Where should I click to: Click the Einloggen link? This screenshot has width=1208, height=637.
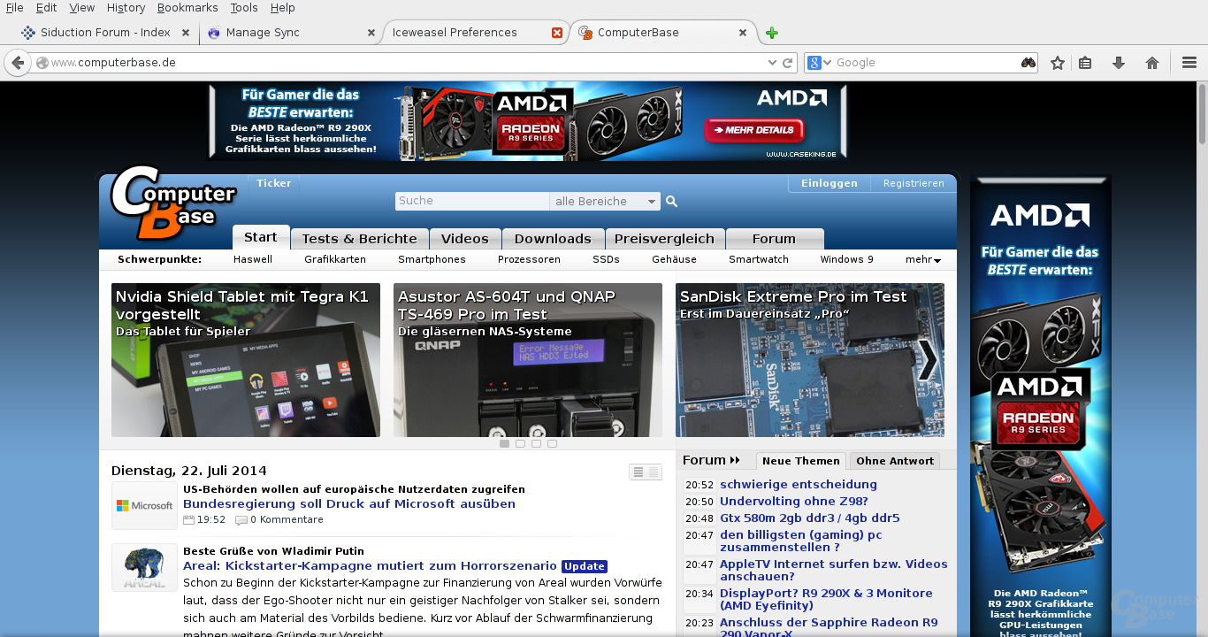830,183
